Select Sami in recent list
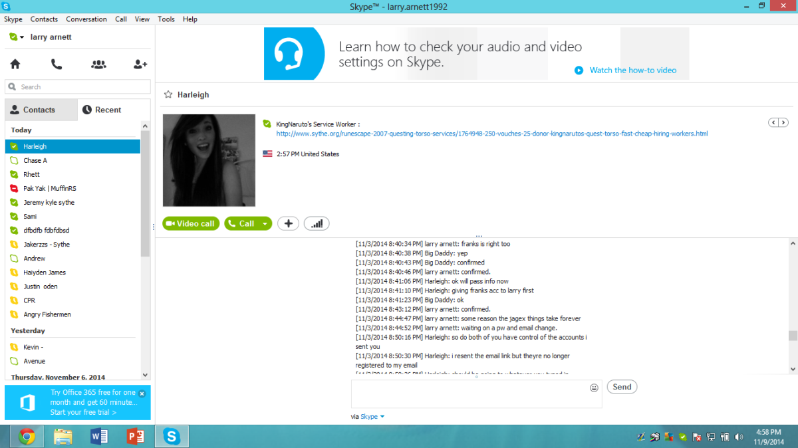Screen dimensions: 798x448 72,216
